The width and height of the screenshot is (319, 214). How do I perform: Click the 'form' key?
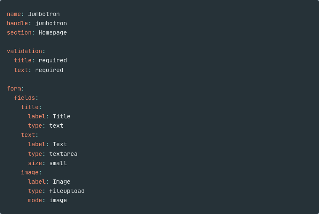click(x=14, y=88)
